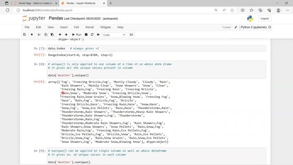Click the Out[7] output prompt

point(40,55)
